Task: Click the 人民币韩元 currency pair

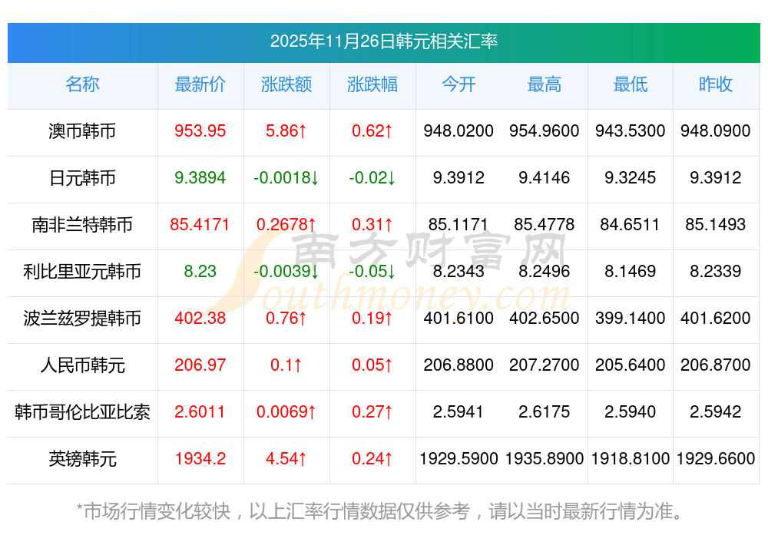Action: (82, 365)
